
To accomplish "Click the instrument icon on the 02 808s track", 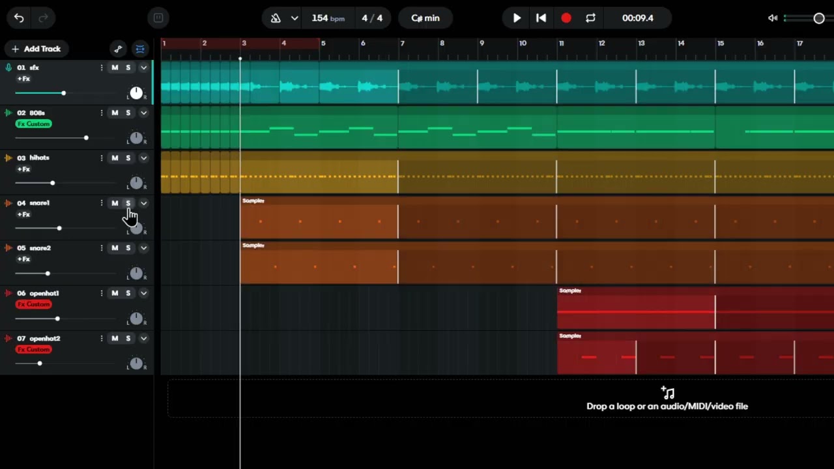I will coord(8,113).
